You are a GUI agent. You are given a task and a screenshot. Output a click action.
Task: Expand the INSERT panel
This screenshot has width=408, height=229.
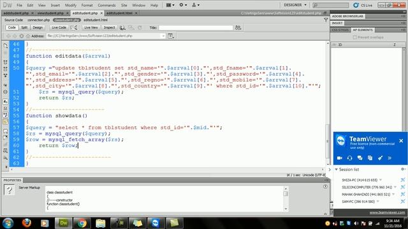click(x=337, y=23)
